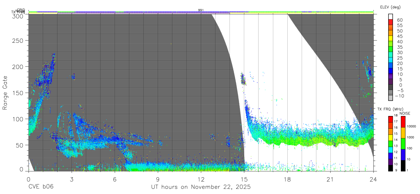Click the 'Range Gate' vertical axis title
420x194 pixels.
click(x=5, y=93)
